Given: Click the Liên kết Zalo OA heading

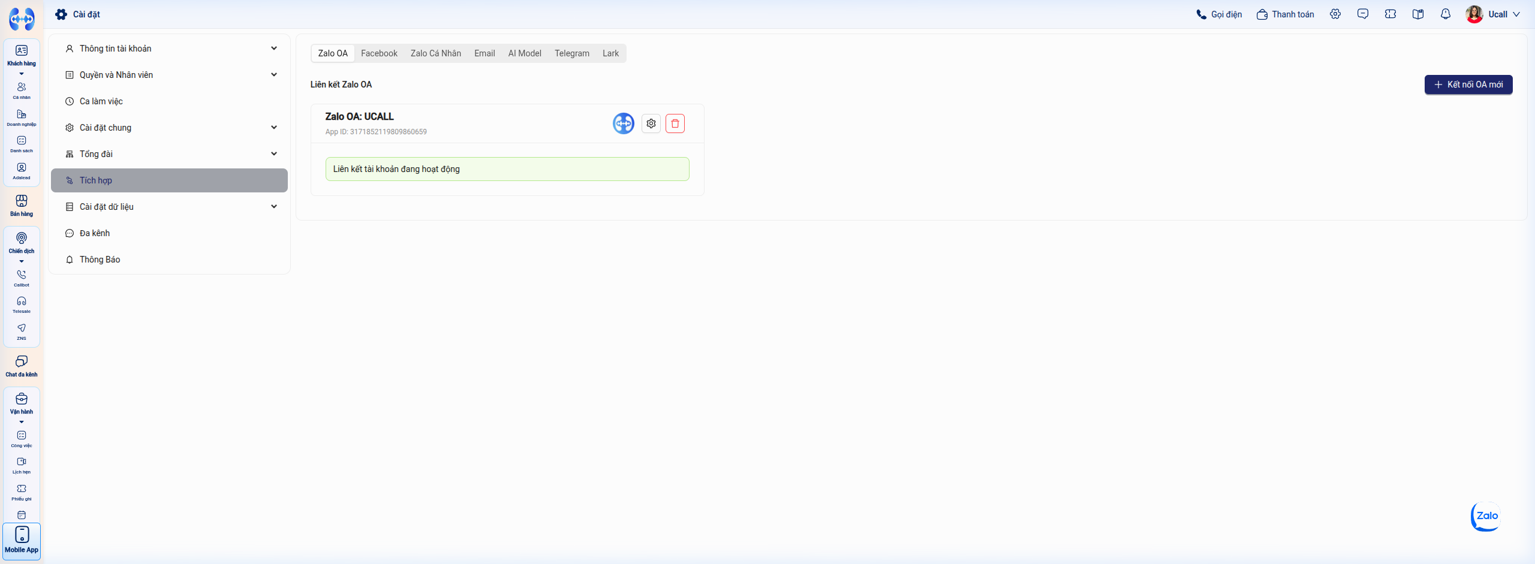Looking at the screenshot, I should [341, 85].
